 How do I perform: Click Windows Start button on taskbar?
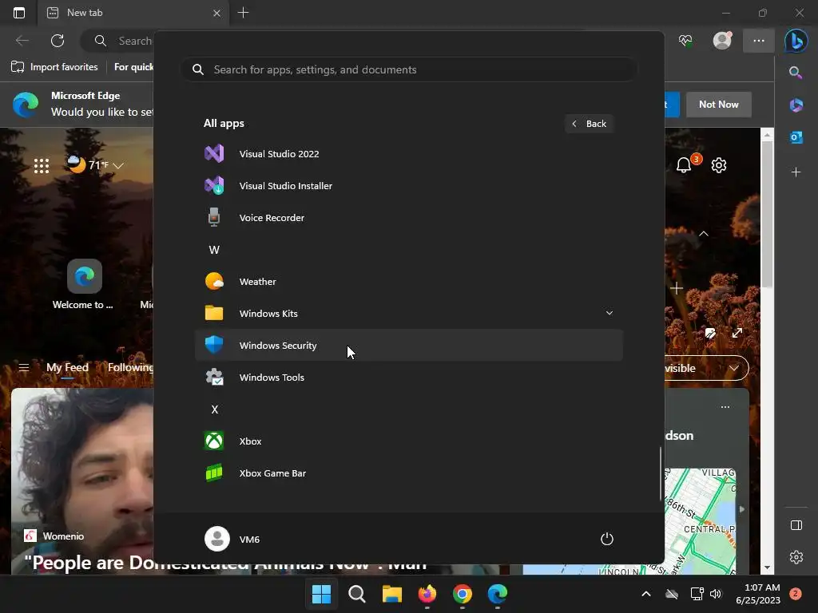click(321, 594)
